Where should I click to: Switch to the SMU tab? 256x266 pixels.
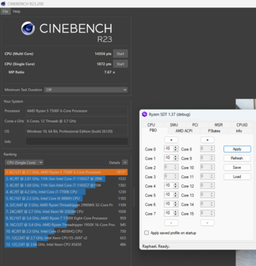pyautogui.click(x=174, y=125)
